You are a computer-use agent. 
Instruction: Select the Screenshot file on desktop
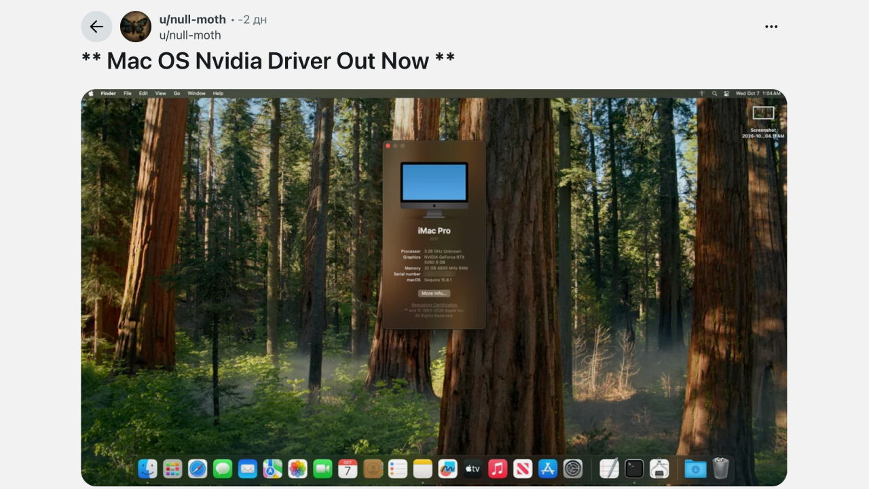763,122
